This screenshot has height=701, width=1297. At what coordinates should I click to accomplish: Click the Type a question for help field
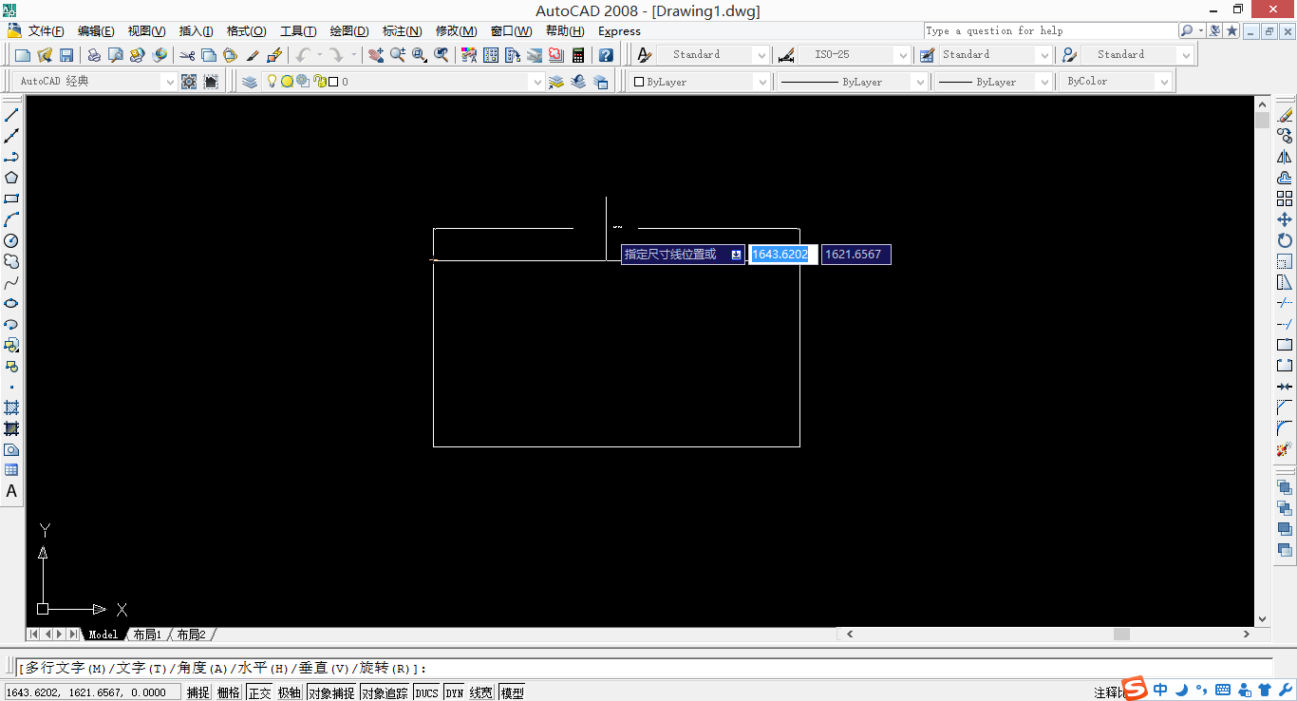[x=1050, y=30]
